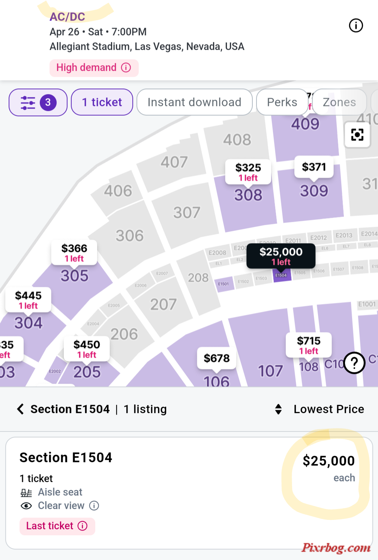The image size is (378, 560).
Task: Tap the $715 section 108 price marker
Action: (309, 345)
